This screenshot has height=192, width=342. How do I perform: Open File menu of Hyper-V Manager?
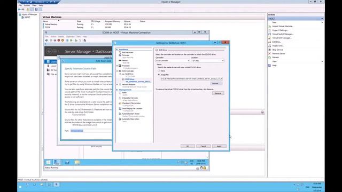point(20,5)
